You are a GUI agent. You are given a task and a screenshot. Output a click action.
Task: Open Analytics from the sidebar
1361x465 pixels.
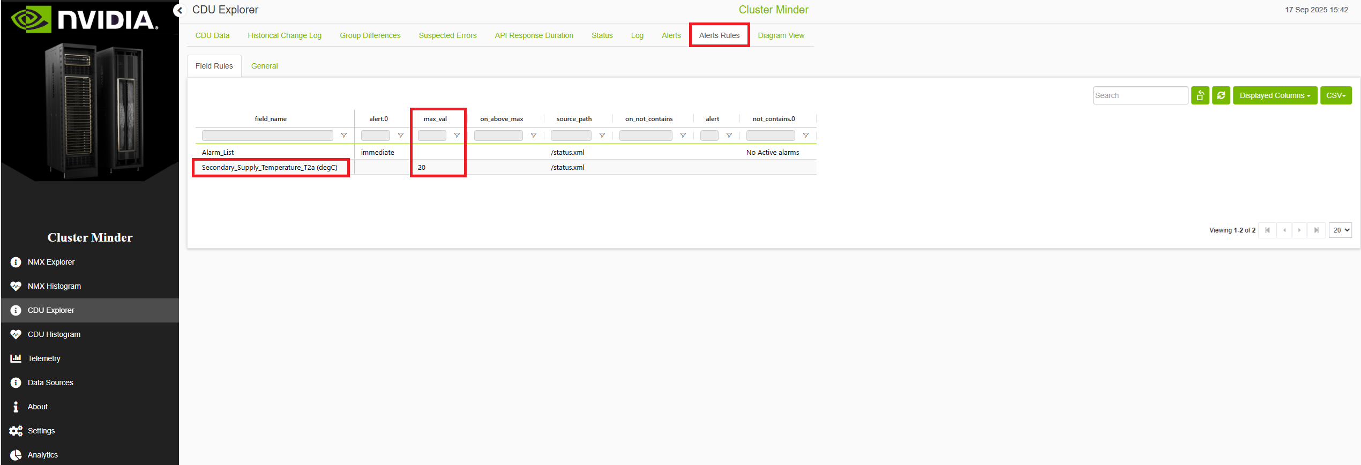click(43, 455)
